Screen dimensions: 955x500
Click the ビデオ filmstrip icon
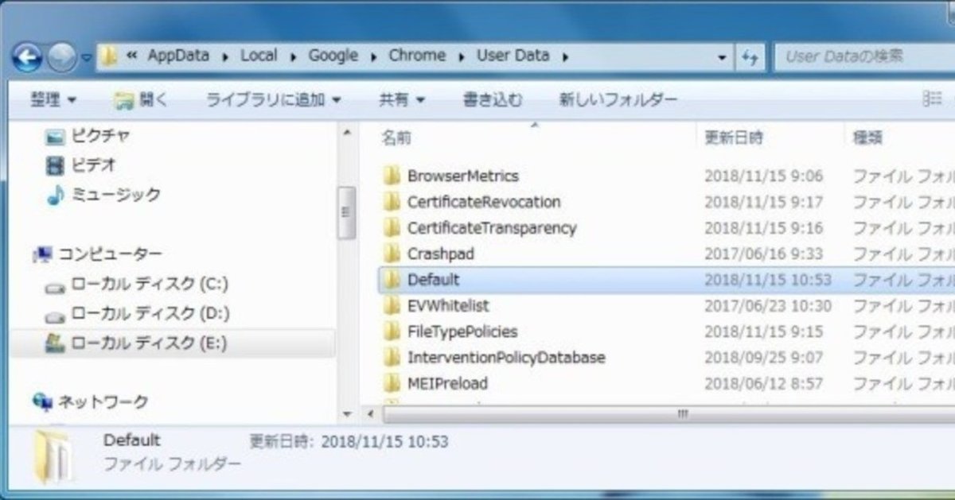(55, 165)
